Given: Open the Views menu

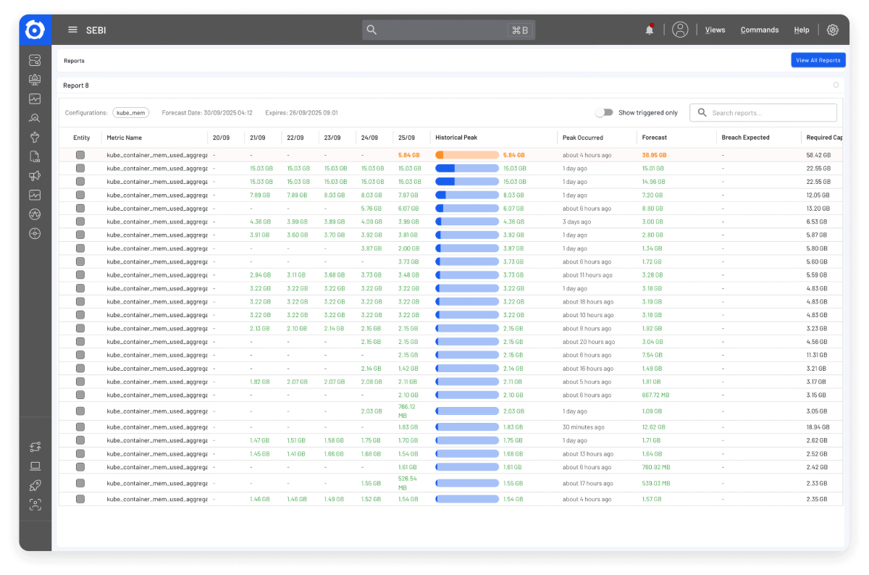Looking at the screenshot, I should coord(715,30).
